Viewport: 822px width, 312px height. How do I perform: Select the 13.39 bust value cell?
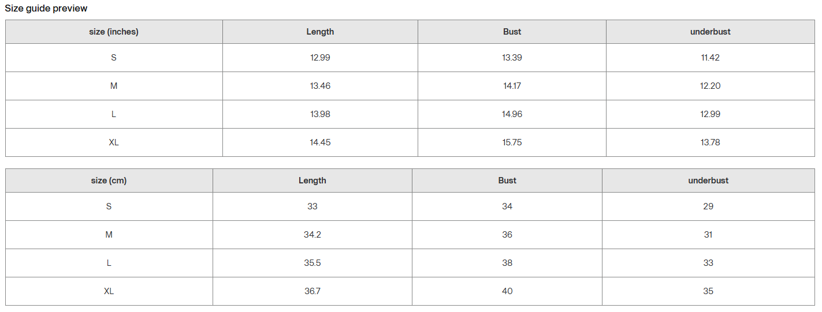(x=512, y=58)
